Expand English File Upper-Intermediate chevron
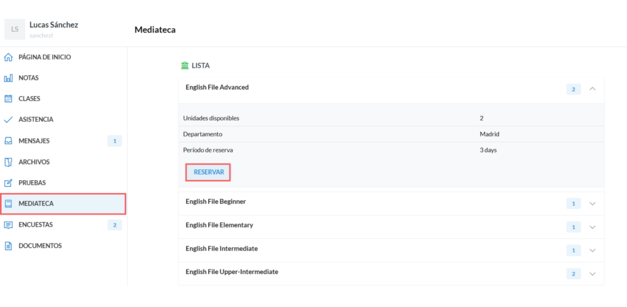627x307 pixels. coord(592,274)
